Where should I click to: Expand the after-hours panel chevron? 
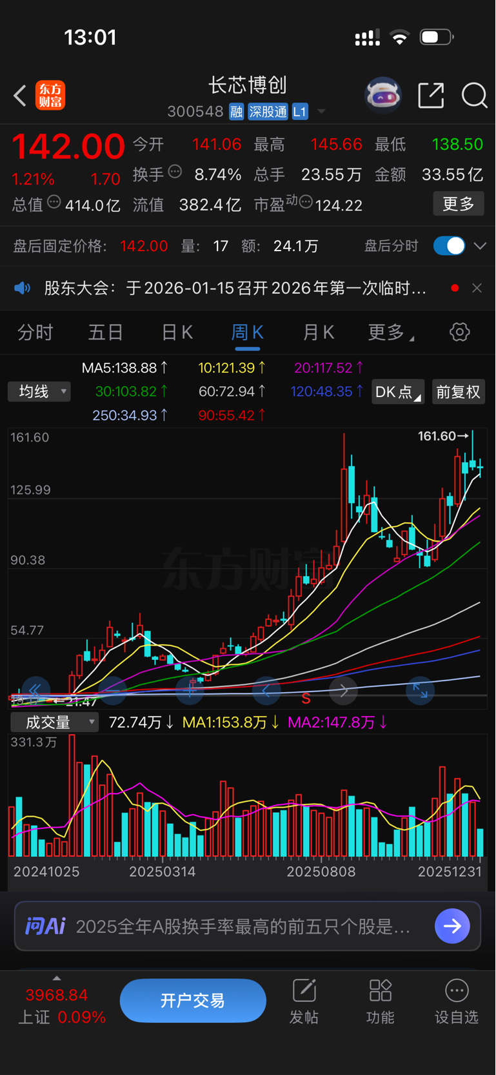[x=480, y=246]
